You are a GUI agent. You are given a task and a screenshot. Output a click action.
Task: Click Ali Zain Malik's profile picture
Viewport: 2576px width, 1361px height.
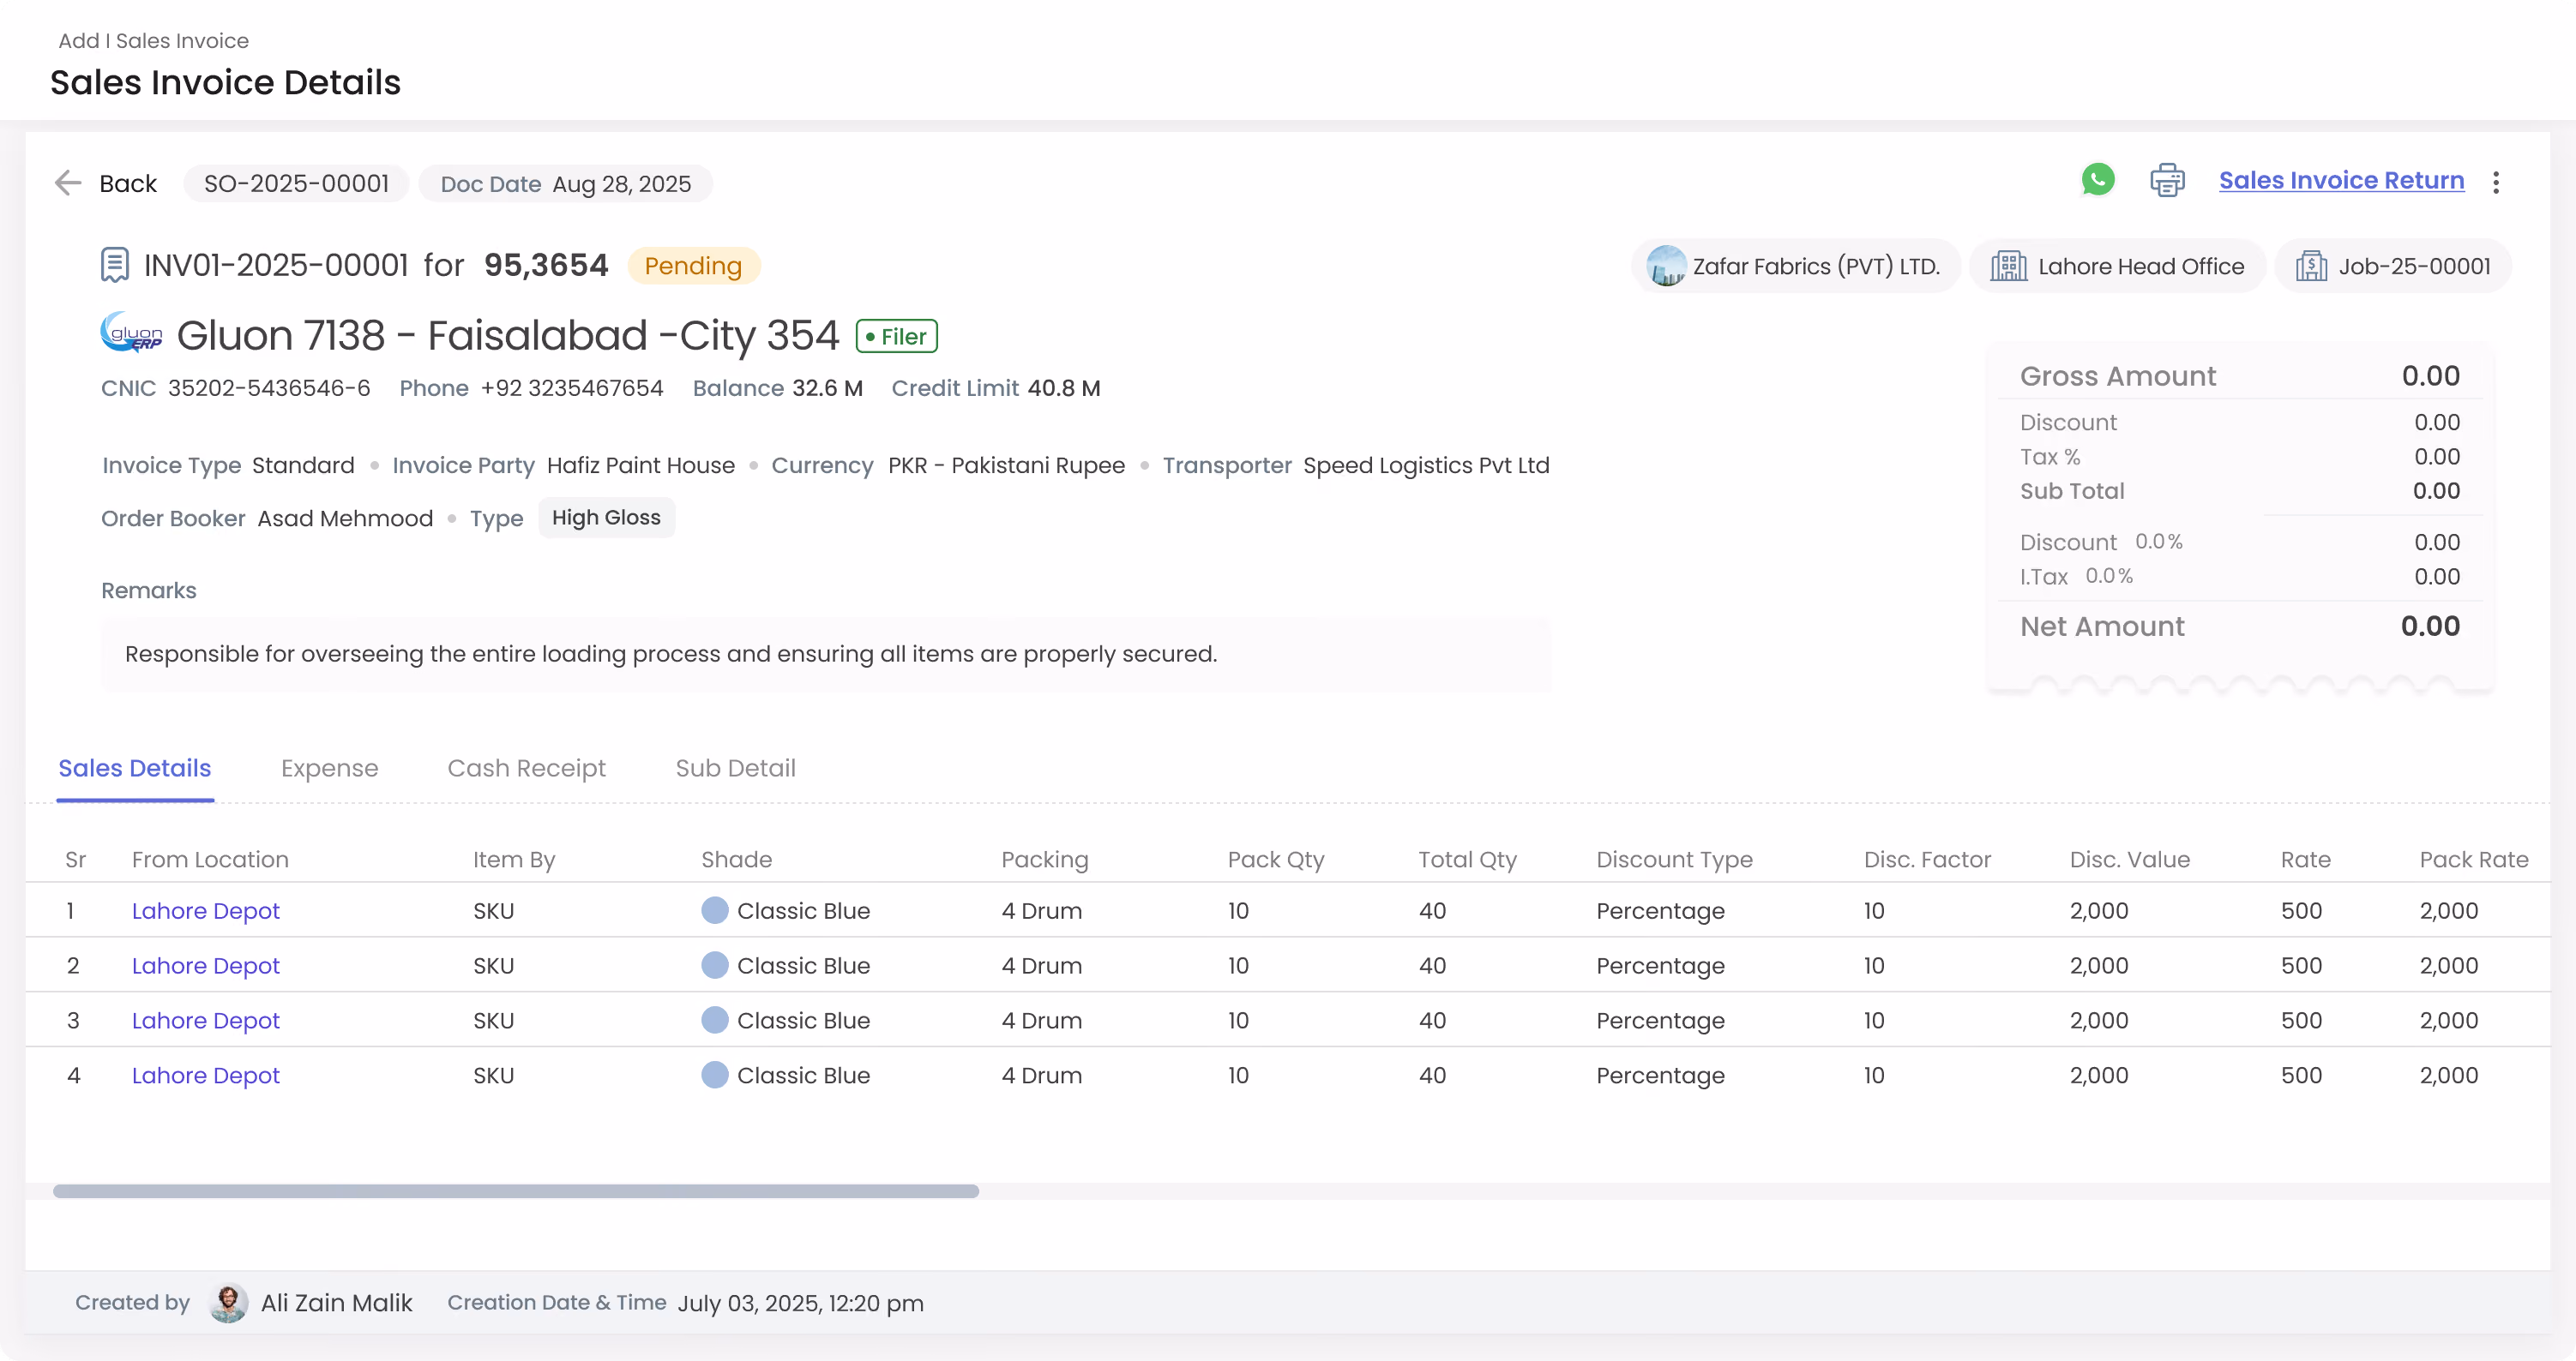228,1302
